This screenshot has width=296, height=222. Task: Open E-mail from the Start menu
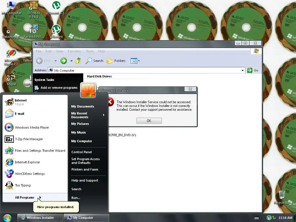pyautogui.click(x=35, y=114)
